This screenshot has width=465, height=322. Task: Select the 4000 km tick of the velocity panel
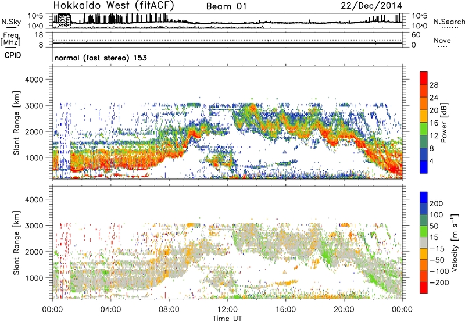click(x=34, y=199)
